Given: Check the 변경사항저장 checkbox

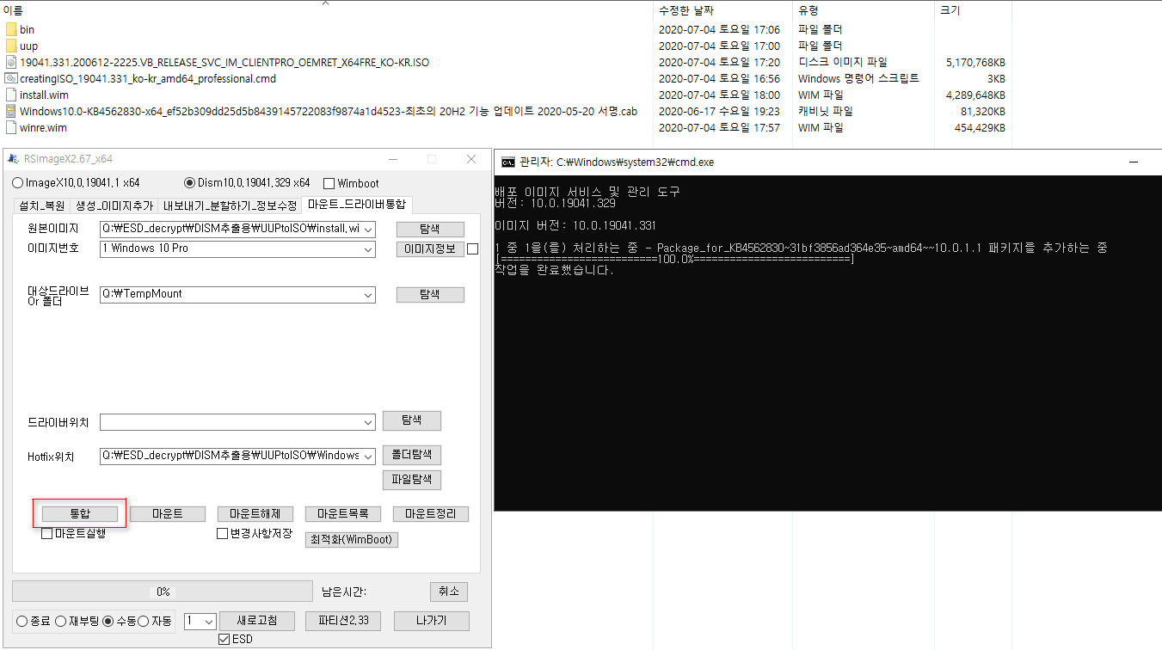Looking at the screenshot, I should tap(222, 534).
